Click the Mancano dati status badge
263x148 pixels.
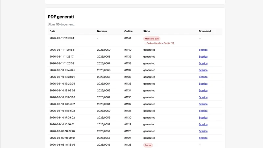tap(152, 38)
